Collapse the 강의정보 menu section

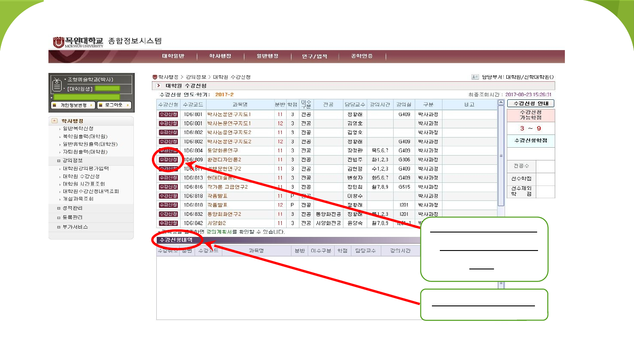[59, 161]
